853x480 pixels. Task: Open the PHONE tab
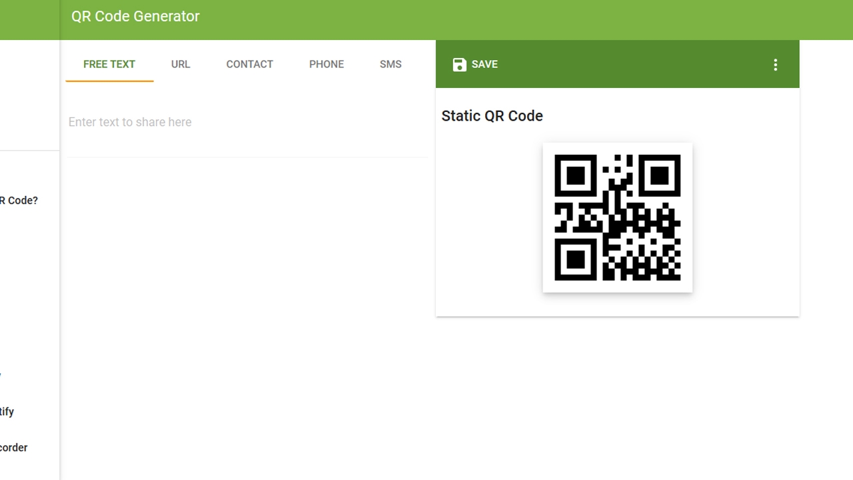point(327,64)
